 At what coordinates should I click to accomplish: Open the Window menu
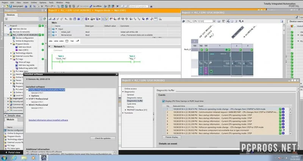(x=59, y=3)
